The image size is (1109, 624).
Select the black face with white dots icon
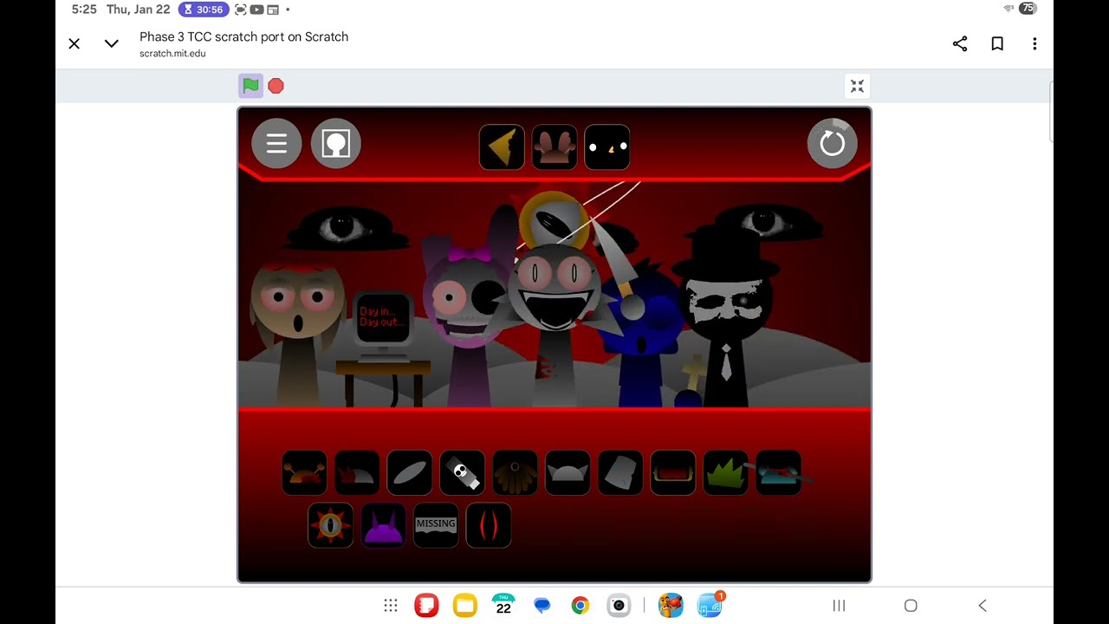(x=606, y=147)
